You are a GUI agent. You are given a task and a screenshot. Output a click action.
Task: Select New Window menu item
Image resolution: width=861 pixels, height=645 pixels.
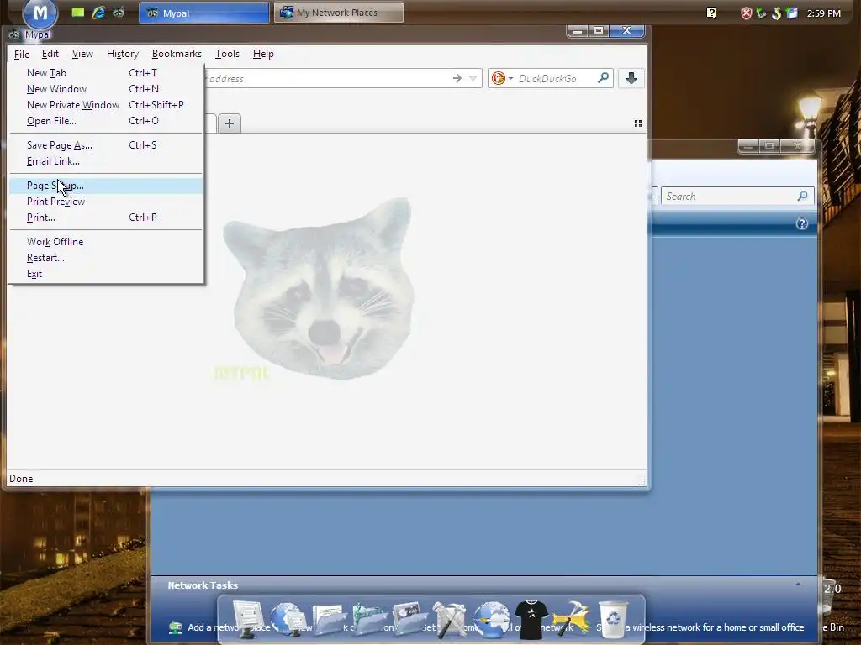tap(106, 89)
